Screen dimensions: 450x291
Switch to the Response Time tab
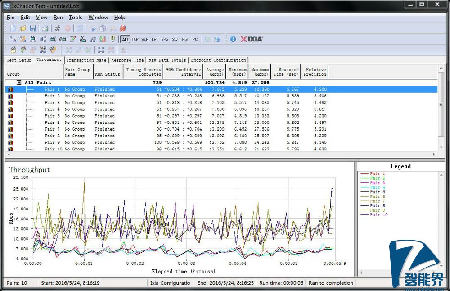(127, 60)
